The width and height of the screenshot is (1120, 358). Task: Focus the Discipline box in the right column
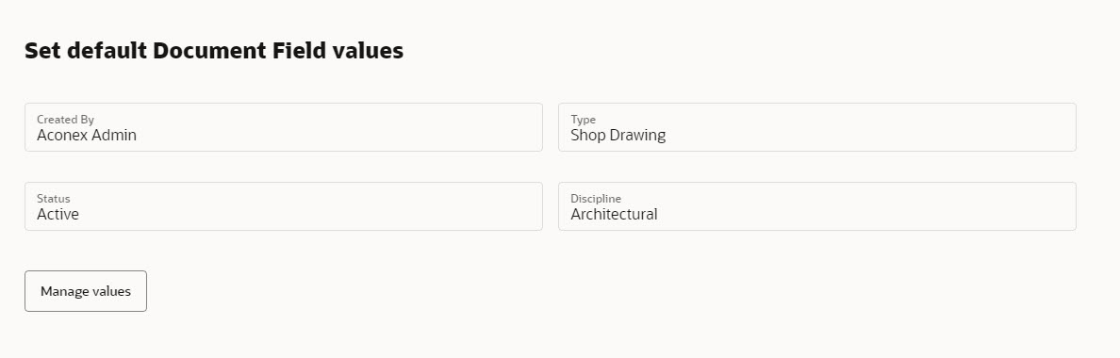point(817,206)
